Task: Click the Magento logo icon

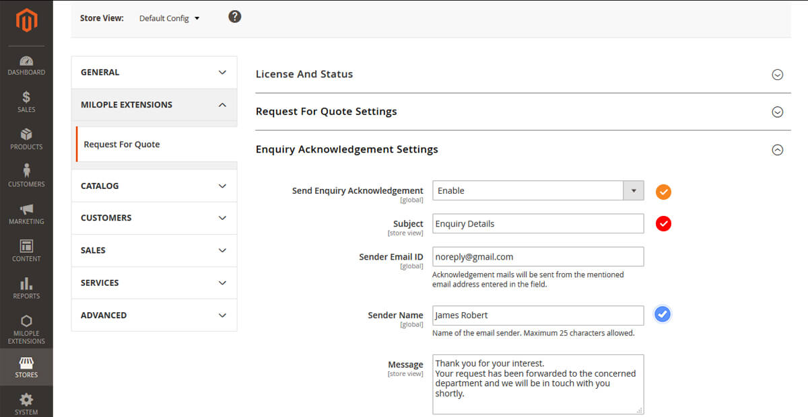Action: click(x=26, y=20)
